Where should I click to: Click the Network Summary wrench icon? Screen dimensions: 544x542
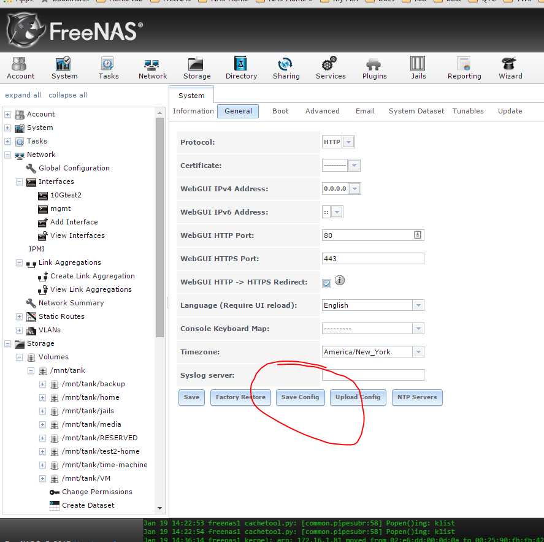31,303
